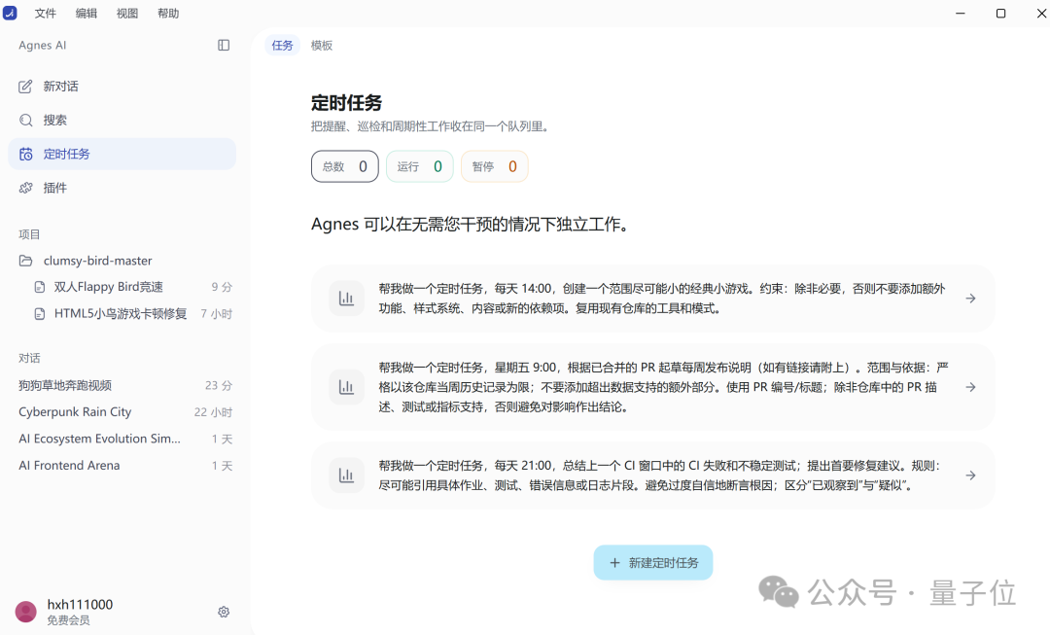Open the 插件 page

coord(122,188)
